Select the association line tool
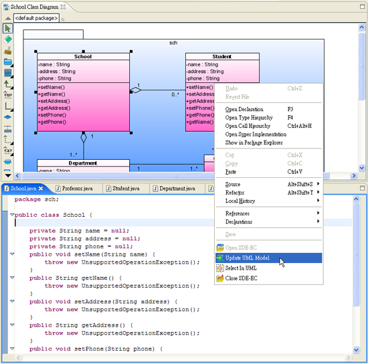Screen dimensions: 368x364 point(8,106)
